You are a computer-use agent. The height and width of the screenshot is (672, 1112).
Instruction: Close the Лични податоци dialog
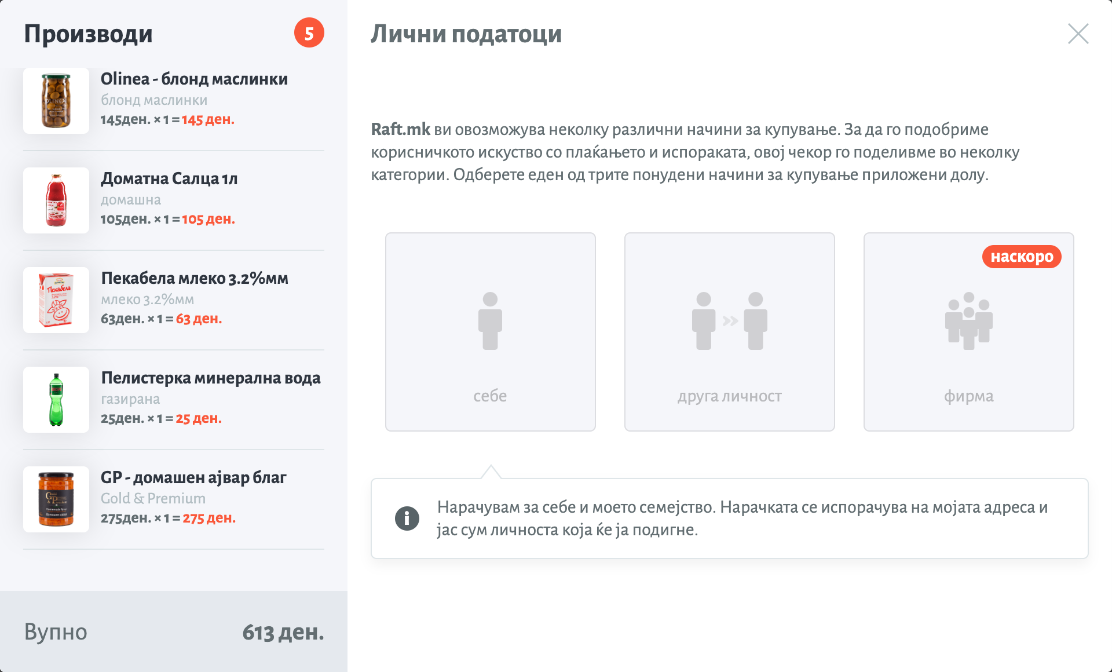coord(1078,34)
